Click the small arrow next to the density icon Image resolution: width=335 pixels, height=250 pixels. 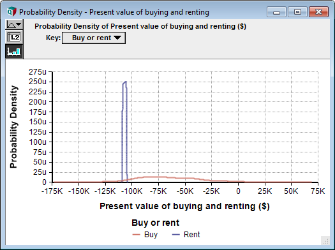tap(19, 24)
